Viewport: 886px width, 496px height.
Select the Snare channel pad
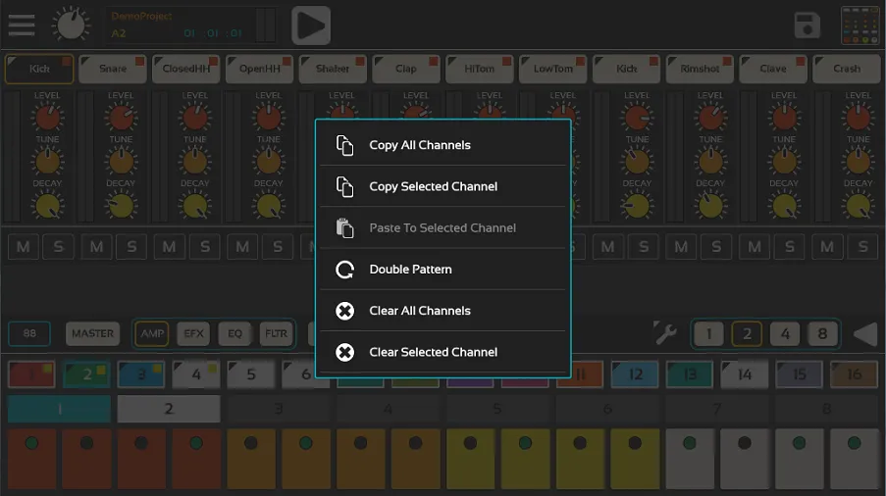pyautogui.click(x=113, y=69)
